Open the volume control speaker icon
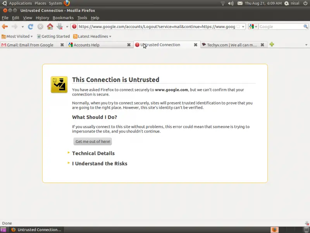Image resolution: width=310 pixels, height=233 pixels. coord(231,3)
